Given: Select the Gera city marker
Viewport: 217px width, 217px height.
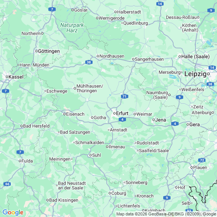Looking at the screenshot, I should [188, 124].
